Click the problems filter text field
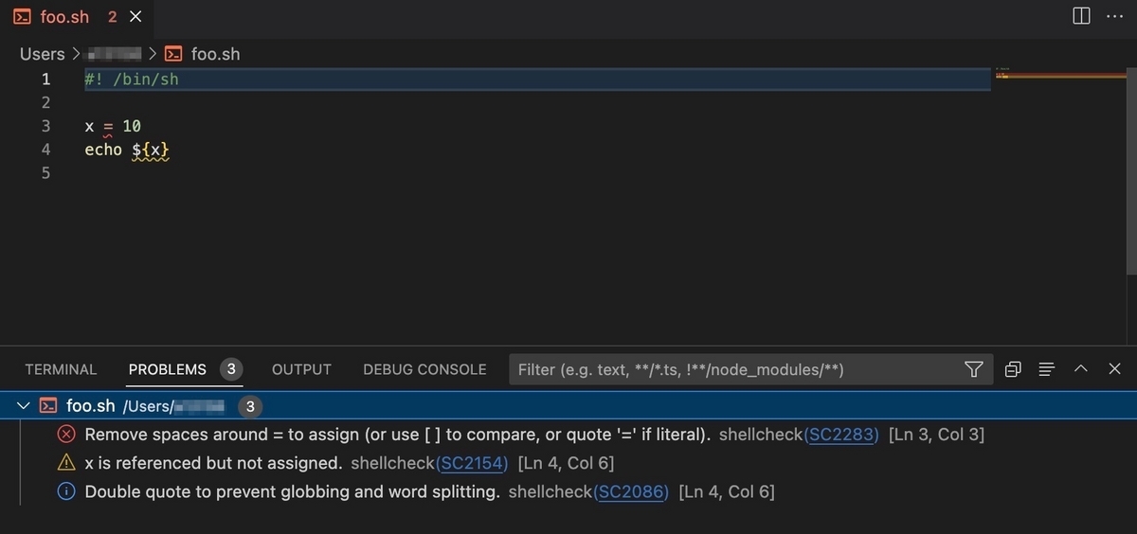 click(734, 369)
